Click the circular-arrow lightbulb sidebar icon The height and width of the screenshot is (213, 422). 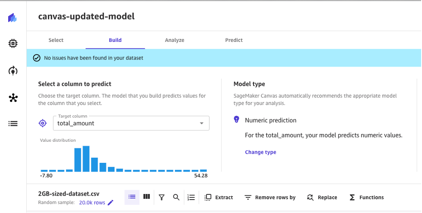pos(13,71)
